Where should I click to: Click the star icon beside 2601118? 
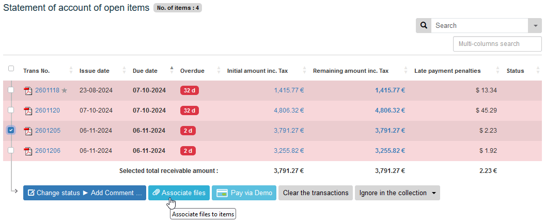point(65,90)
